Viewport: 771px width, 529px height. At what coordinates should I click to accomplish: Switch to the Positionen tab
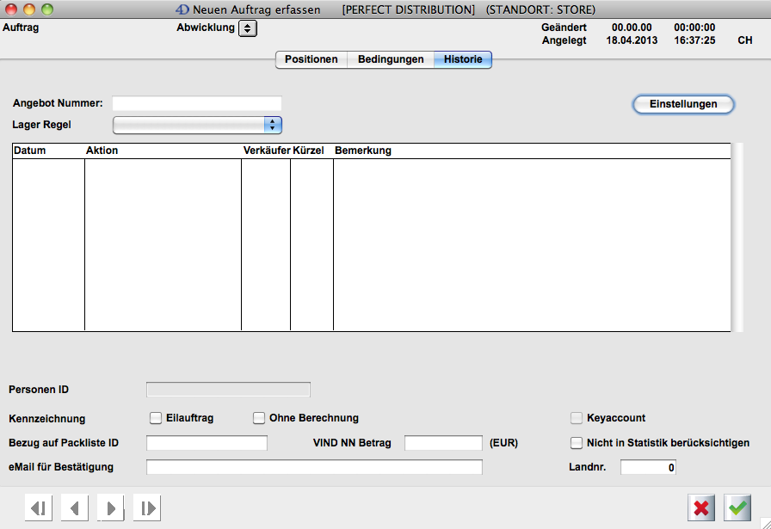311,59
